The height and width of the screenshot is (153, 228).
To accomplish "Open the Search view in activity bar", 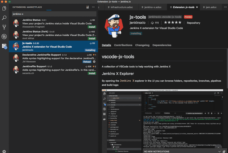I will click(x=4, y=18).
